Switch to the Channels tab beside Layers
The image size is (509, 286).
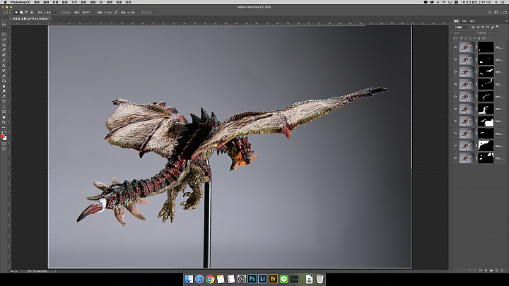tap(464, 20)
